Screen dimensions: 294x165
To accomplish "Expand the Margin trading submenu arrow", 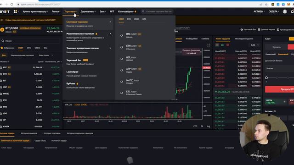I will pos(110,33).
